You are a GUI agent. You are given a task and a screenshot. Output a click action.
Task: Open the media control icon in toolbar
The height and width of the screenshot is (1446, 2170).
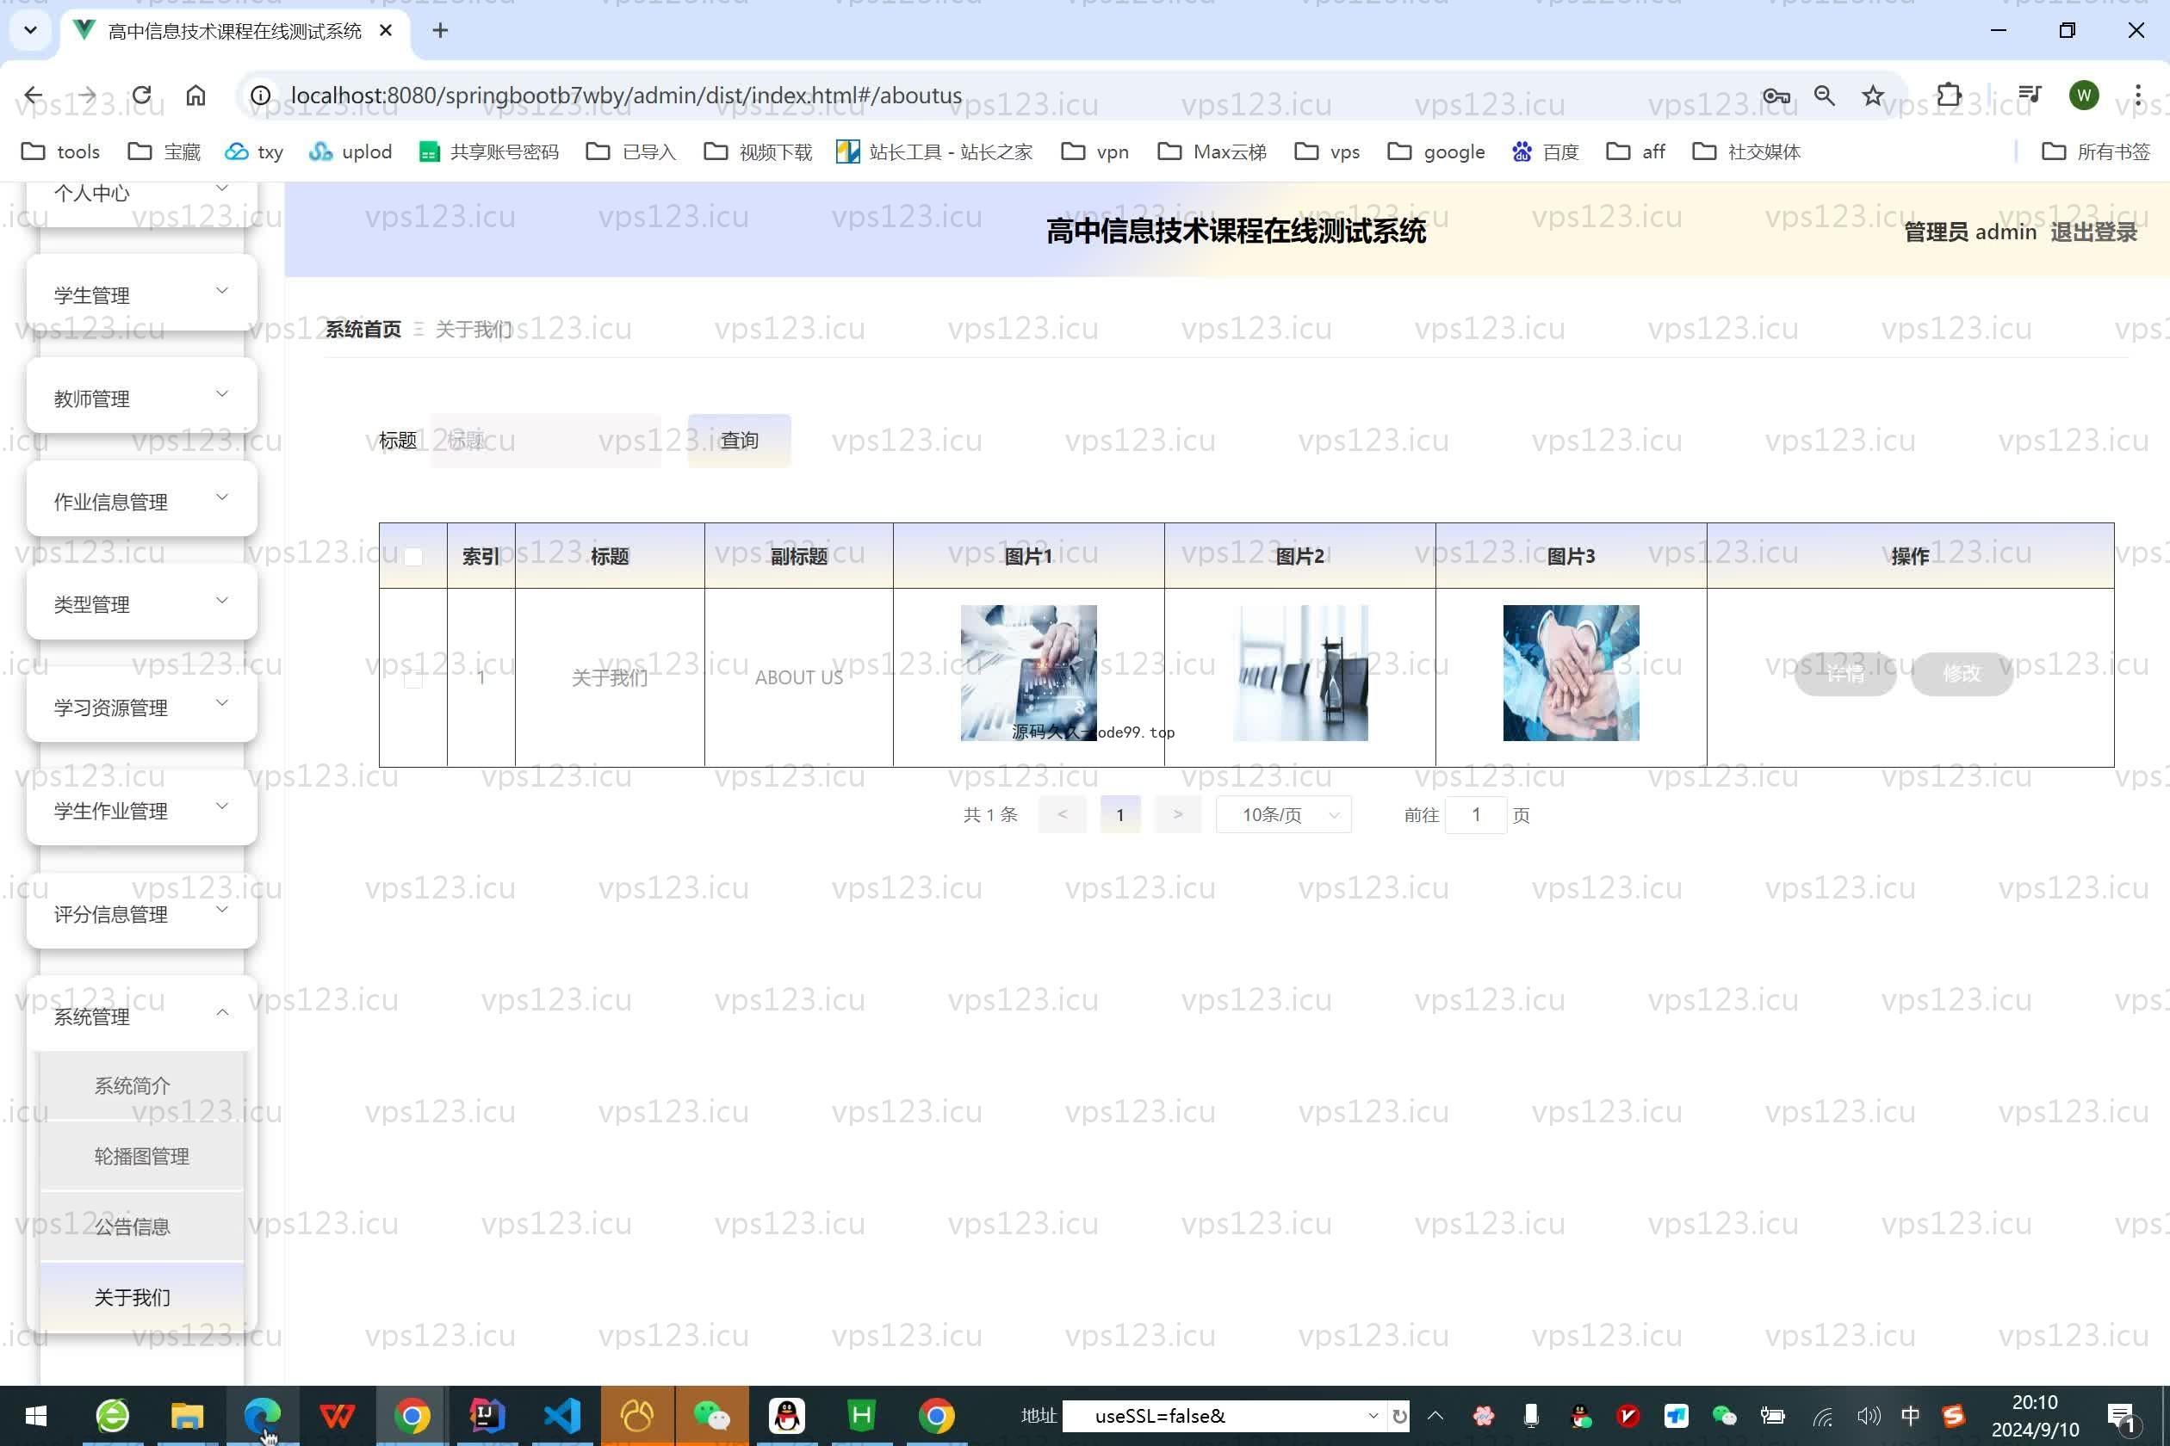tap(2030, 95)
